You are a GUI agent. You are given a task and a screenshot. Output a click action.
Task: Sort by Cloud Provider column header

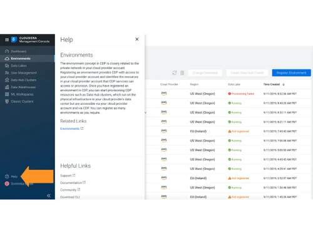pyautogui.click(x=169, y=84)
